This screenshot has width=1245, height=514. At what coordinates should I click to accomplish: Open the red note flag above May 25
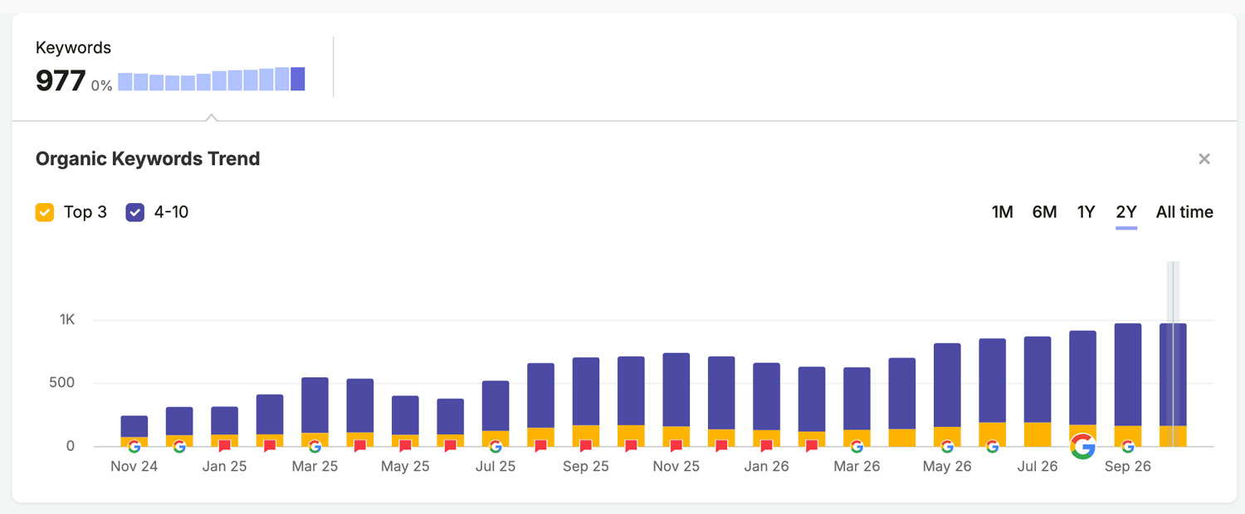(x=405, y=446)
